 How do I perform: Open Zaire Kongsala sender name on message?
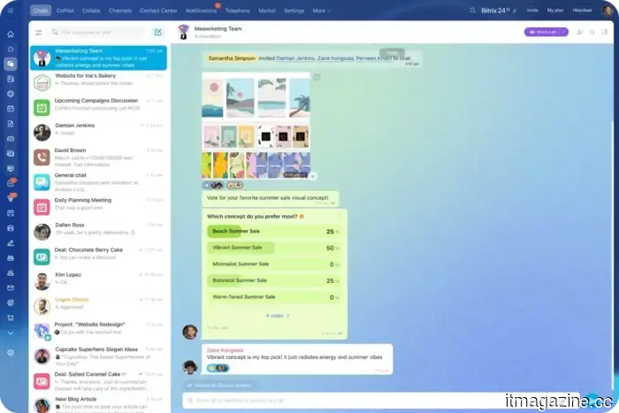pyautogui.click(x=225, y=350)
